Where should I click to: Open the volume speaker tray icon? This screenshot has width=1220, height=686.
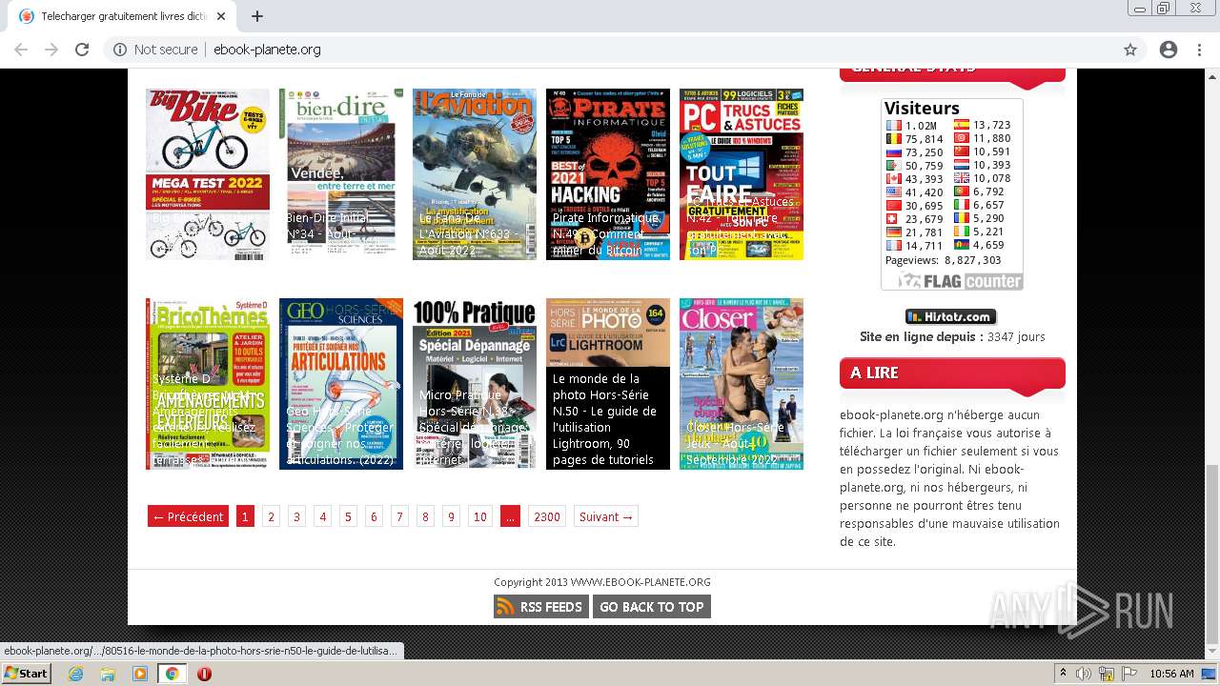[1084, 674]
